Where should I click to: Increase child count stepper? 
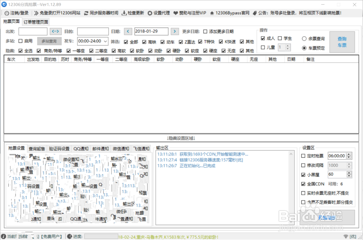[x=287, y=46]
